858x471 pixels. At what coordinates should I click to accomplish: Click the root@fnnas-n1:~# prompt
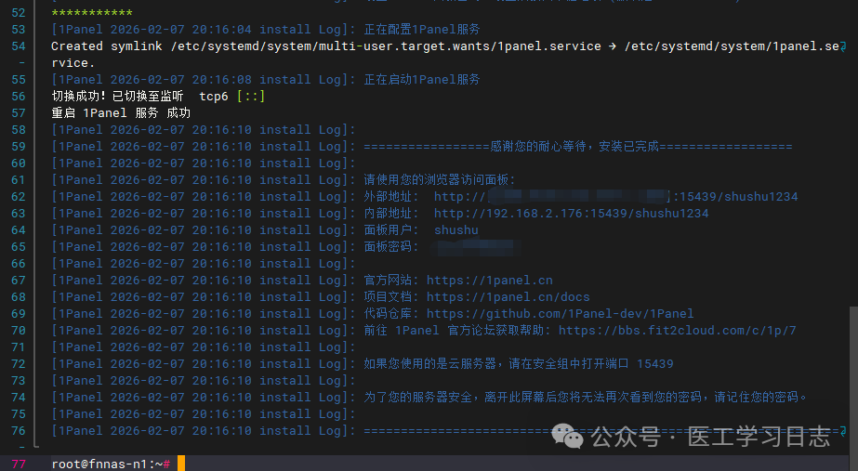(111, 464)
